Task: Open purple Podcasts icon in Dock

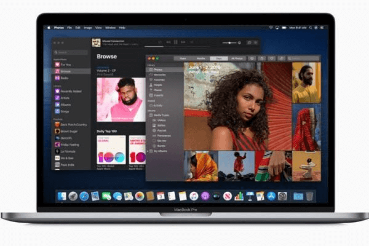Action: coord(205,196)
